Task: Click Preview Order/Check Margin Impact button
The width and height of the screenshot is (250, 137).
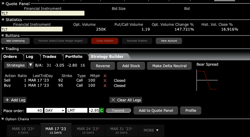Action: 60,41
